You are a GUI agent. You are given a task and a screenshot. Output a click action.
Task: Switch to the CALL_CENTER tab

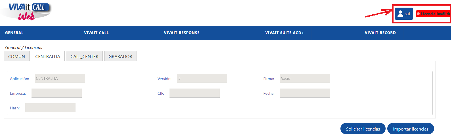tap(84, 56)
